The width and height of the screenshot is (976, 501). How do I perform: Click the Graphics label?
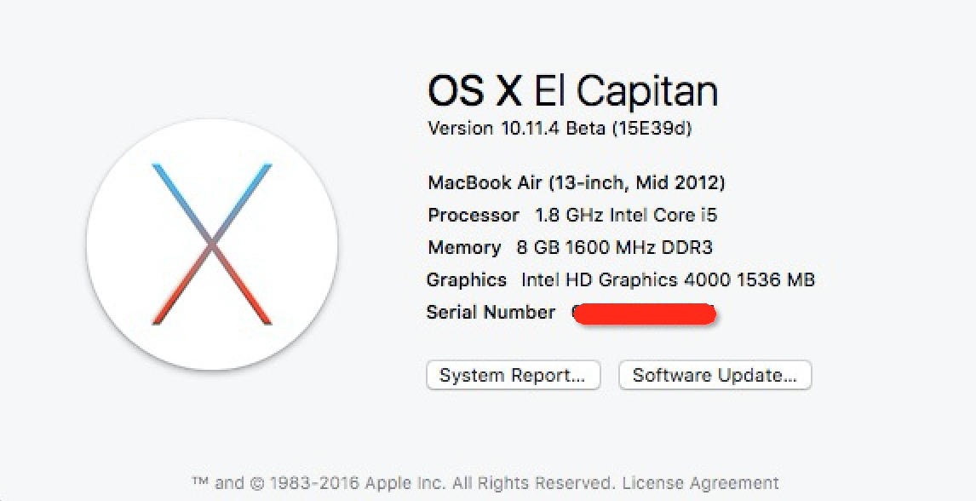(x=467, y=279)
